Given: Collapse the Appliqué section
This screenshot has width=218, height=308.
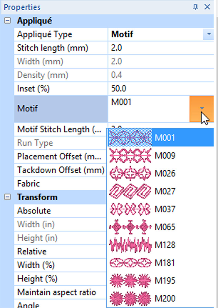Looking at the screenshot, I should pyautogui.click(x=8, y=21).
